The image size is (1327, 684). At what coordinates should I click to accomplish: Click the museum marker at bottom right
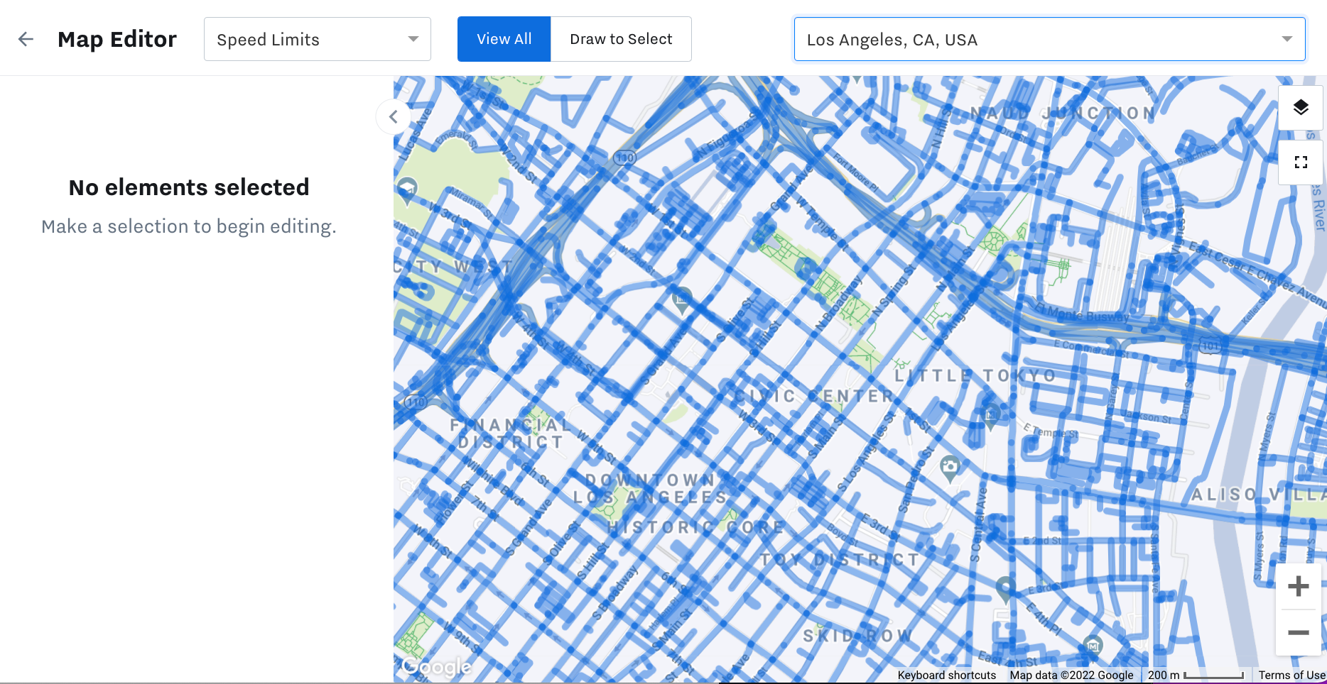click(1093, 645)
